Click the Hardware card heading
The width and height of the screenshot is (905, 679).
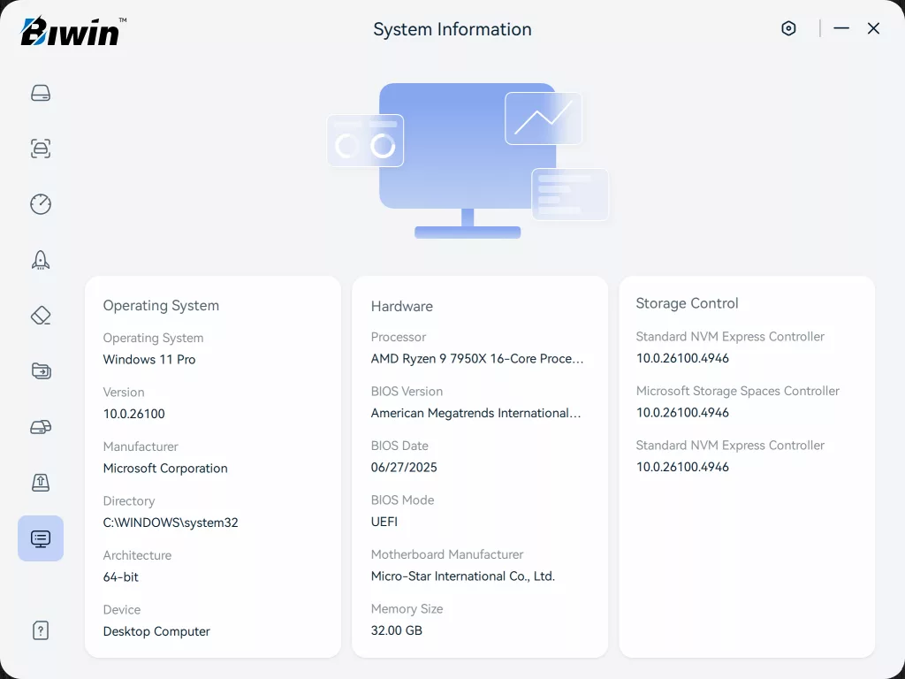[402, 306]
